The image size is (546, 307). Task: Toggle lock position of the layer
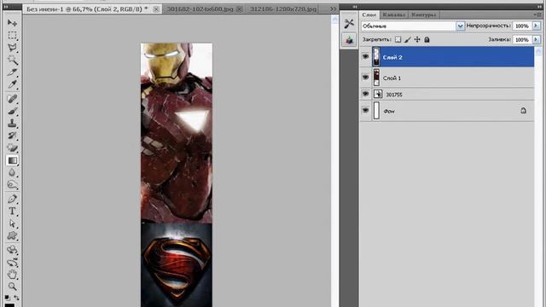tap(417, 40)
